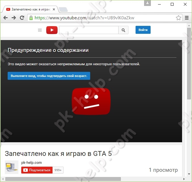192x182 pixels.
Task: Open the pk-help.com channel link
Action: (x=31, y=163)
